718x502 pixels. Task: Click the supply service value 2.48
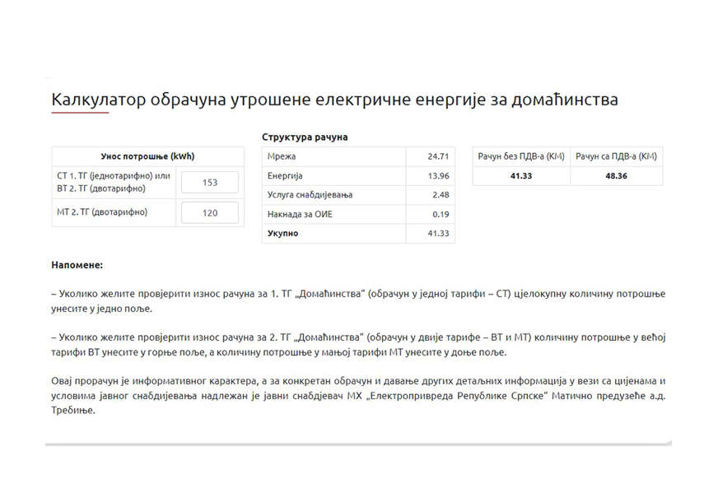[440, 195]
